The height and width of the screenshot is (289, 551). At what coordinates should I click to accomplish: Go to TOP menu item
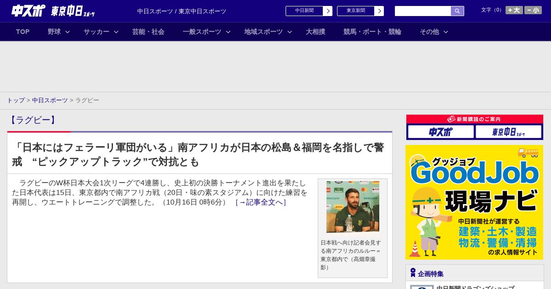[23, 32]
